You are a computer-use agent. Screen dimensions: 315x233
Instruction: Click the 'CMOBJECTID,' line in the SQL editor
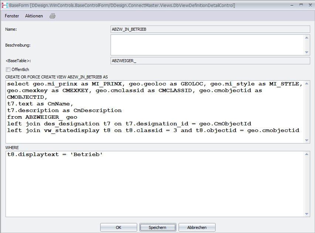tap(27, 97)
